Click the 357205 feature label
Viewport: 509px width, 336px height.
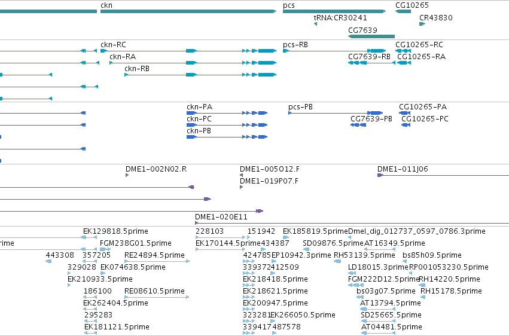coord(96,255)
